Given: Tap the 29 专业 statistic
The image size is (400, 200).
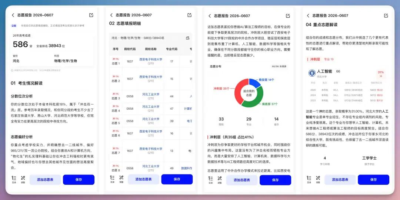Looking at the screenshot, I should coord(249,121).
